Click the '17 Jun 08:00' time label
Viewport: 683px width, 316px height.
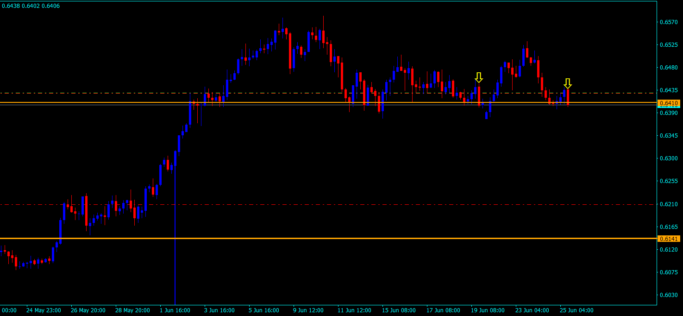tap(444, 310)
